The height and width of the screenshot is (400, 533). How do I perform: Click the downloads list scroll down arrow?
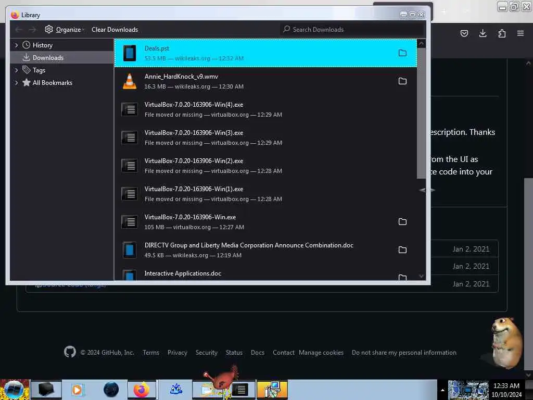pyautogui.click(x=421, y=276)
